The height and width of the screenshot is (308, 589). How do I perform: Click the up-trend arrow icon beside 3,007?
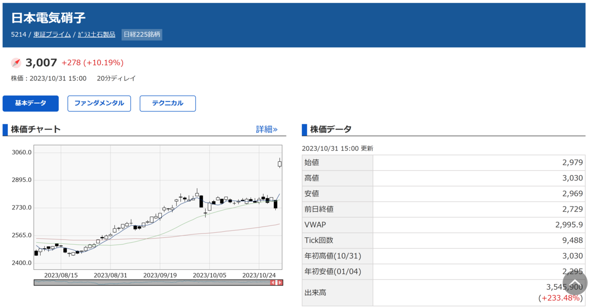point(16,63)
